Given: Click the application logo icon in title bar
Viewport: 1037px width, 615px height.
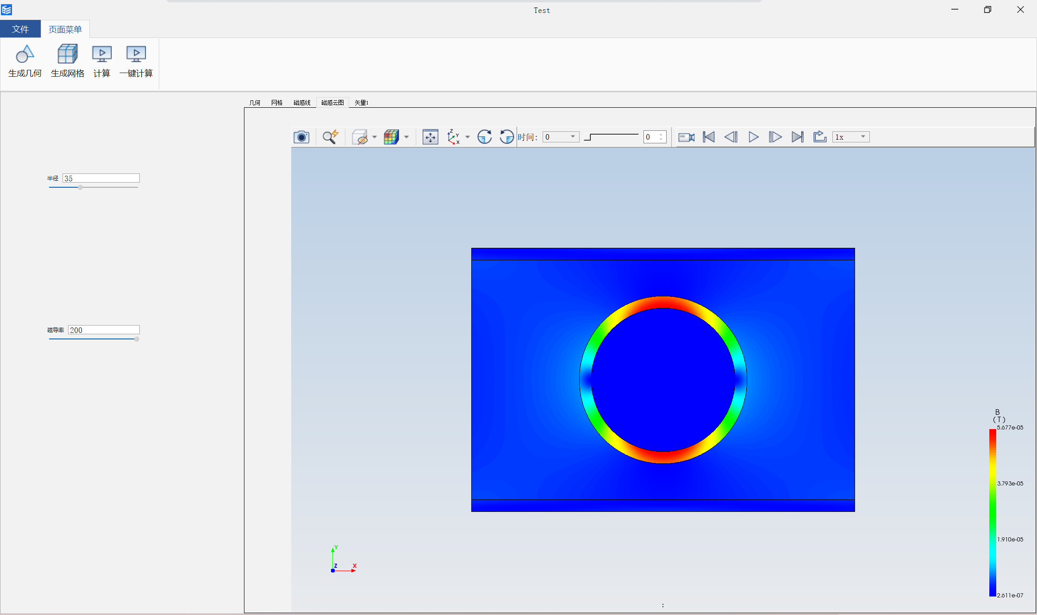Looking at the screenshot, I should (x=6, y=10).
